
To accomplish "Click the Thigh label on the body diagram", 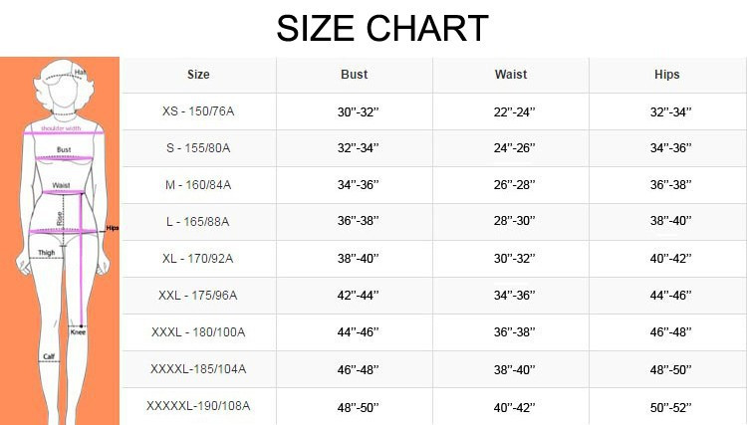I will (47, 253).
